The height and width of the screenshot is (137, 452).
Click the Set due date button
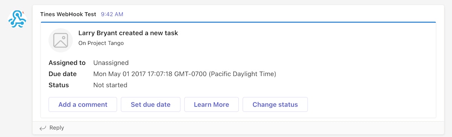151,105
